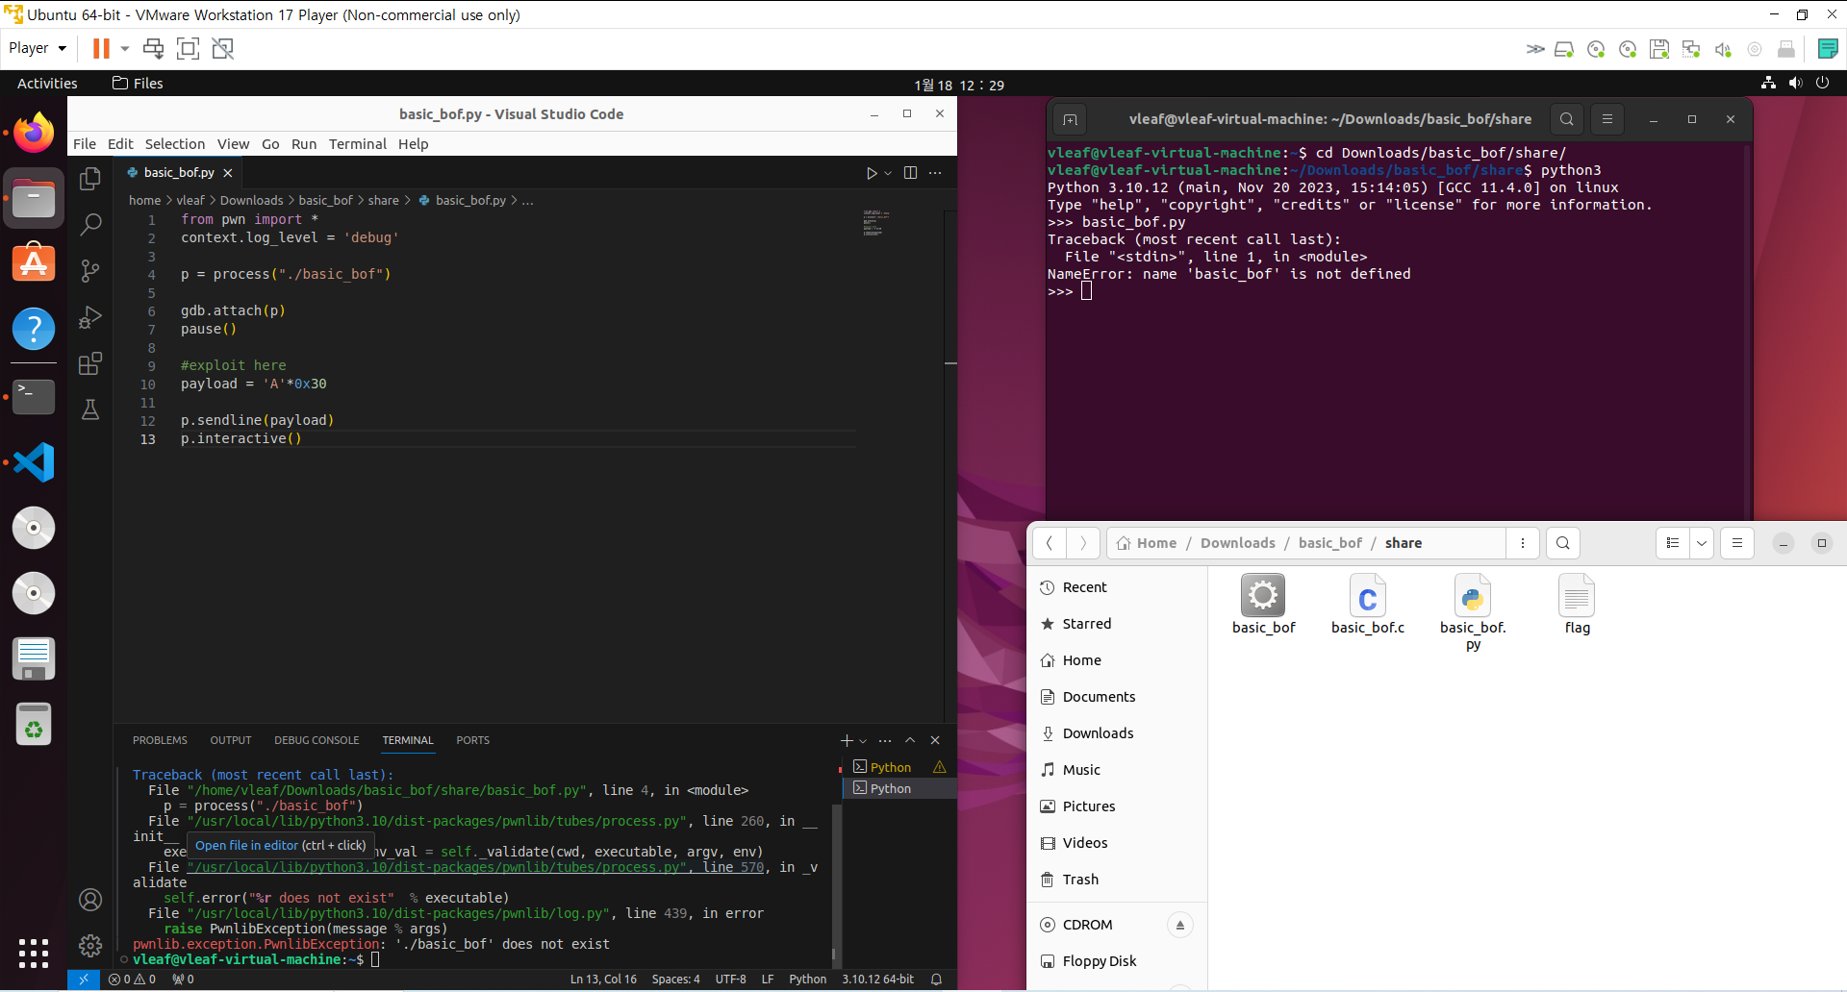Open Files window hamburger menu
This screenshot has height=992, width=1847.
(x=1737, y=543)
